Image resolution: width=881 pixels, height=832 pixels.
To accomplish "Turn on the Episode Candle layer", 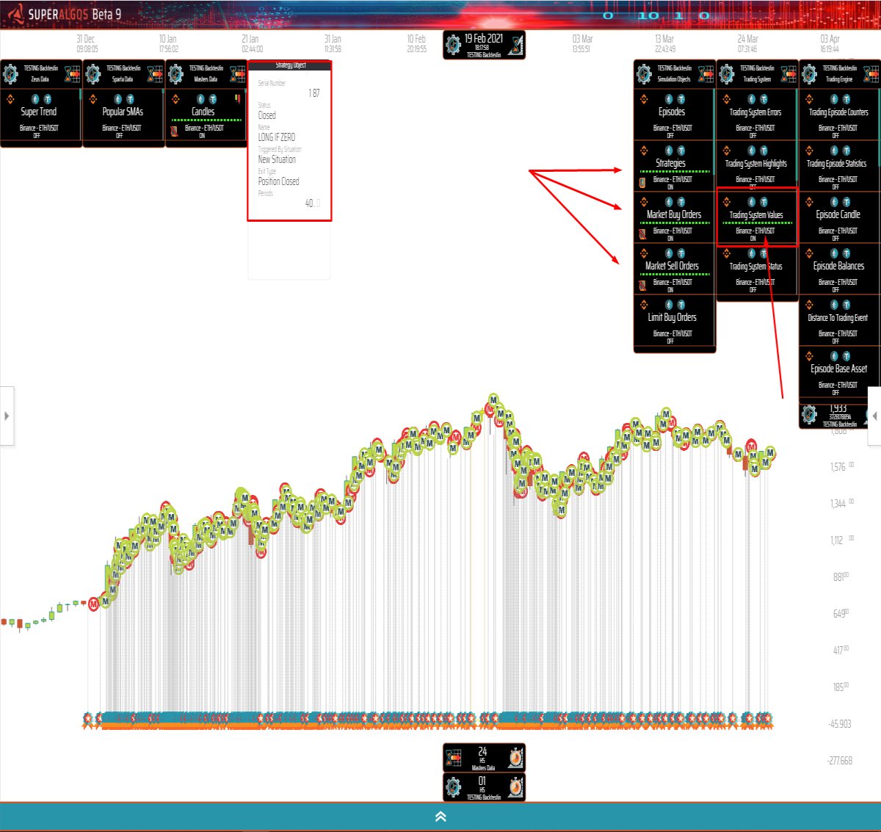I will point(840,217).
